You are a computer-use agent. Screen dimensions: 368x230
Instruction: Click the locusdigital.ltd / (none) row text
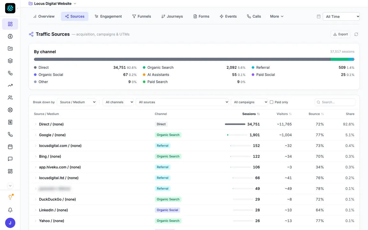[59, 178]
